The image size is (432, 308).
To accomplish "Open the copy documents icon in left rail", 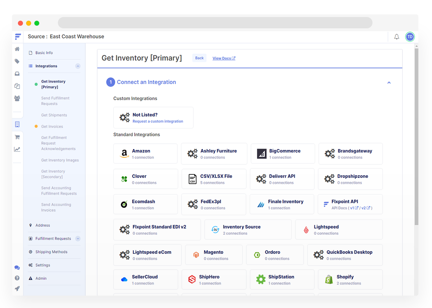I will tap(17, 86).
